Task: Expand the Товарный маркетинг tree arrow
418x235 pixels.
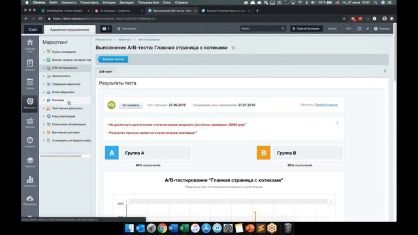Action: [x=44, y=84]
